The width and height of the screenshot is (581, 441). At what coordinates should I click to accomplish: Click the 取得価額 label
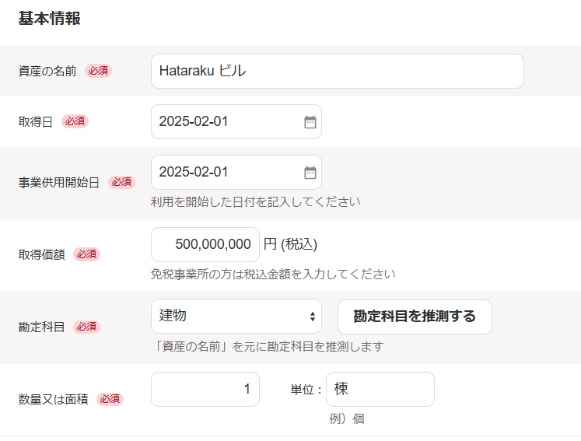coord(41,254)
